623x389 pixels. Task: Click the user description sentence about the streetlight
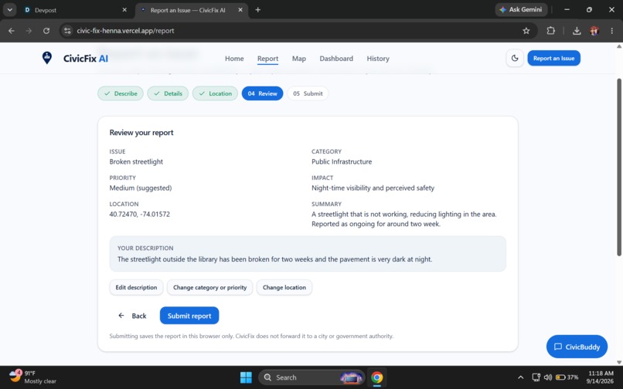tap(274, 259)
